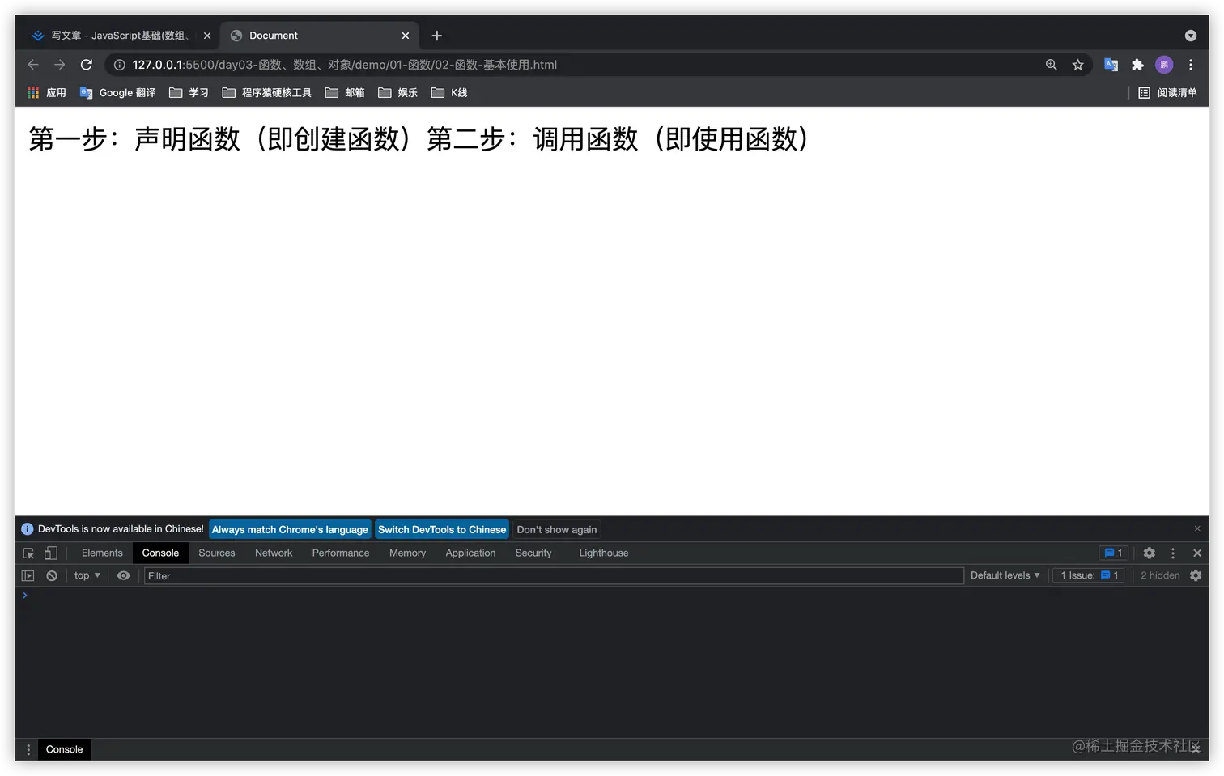Open the 1 message issues counter
1224x776 pixels.
pyautogui.click(x=1113, y=553)
